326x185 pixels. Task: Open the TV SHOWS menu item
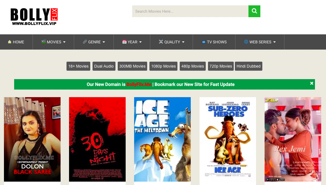pos(214,42)
